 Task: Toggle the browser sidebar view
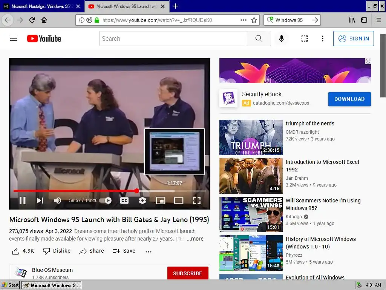pyautogui.click(x=364, y=20)
